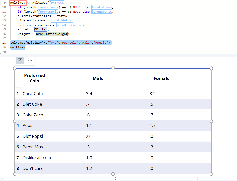Click the Preferred Cola column header

pos(34,78)
